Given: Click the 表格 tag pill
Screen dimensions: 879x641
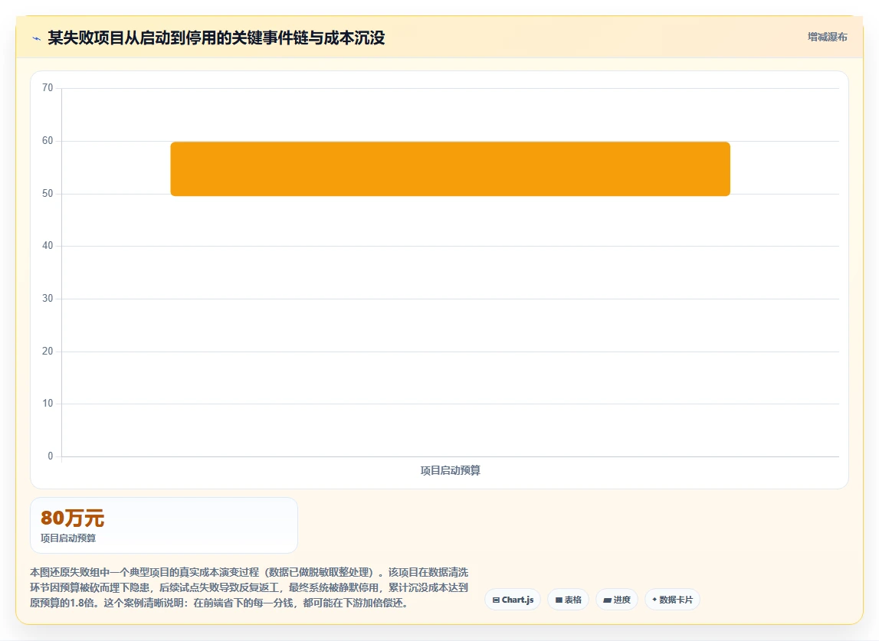Looking at the screenshot, I should tap(568, 600).
